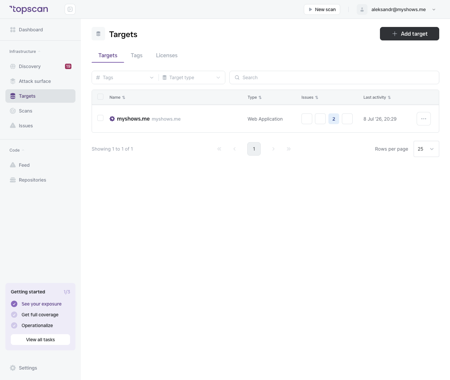Open the Rows per page dropdown

[426, 149]
